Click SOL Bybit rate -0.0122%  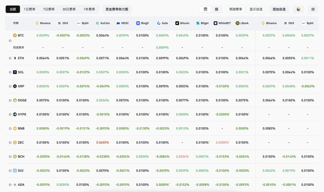point(83,72)
